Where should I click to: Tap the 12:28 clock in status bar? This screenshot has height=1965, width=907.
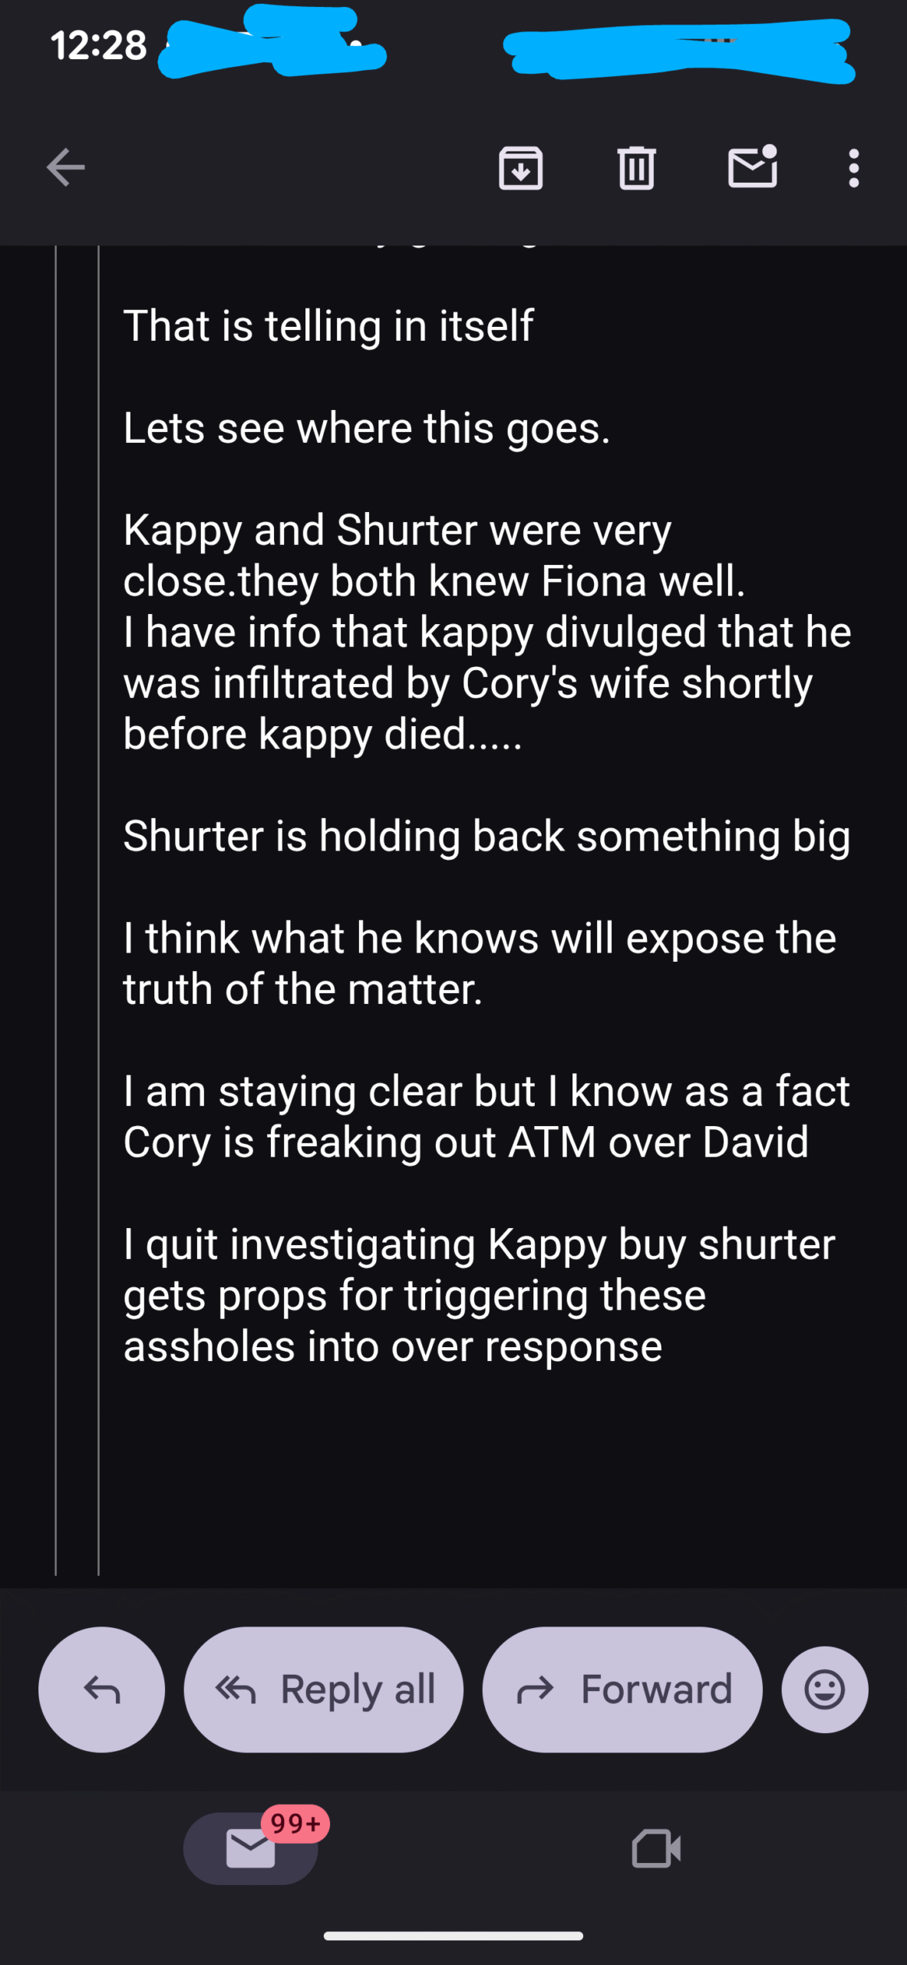[98, 46]
